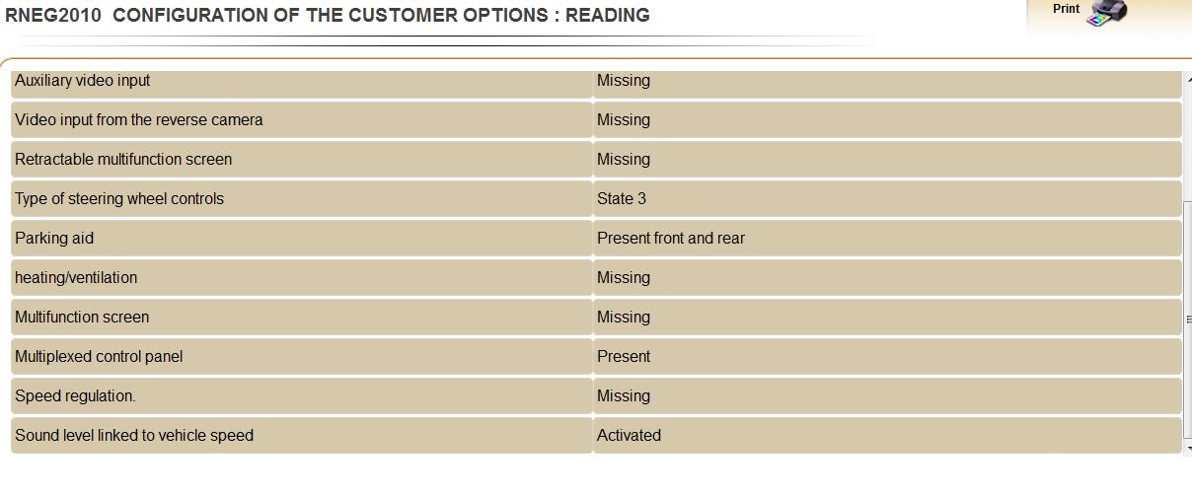Select Retractable multifunction screen row
This screenshot has width=1192, height=498.
596,160
